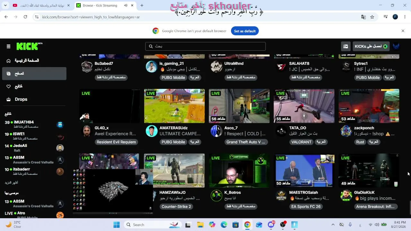Click the heart icon for followed channels
Image resolution: width=411 pixels, height=231 pixels.
(9, 86)
